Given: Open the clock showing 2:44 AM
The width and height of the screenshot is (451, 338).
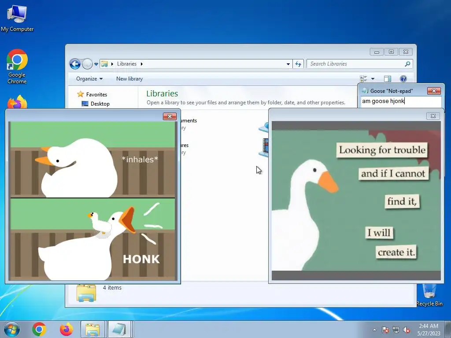Looking at the screenshot, I should (x=429, y=330).
